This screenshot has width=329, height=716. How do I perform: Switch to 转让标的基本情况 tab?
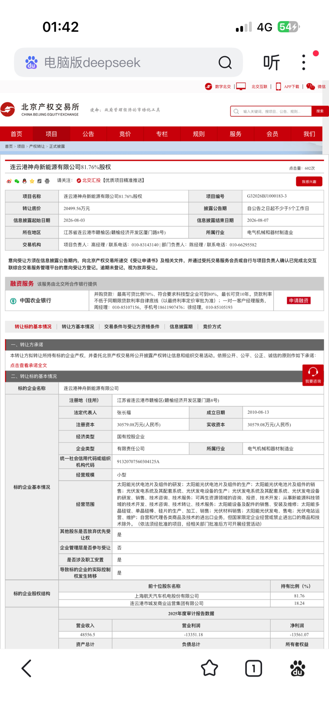[33, 327]
